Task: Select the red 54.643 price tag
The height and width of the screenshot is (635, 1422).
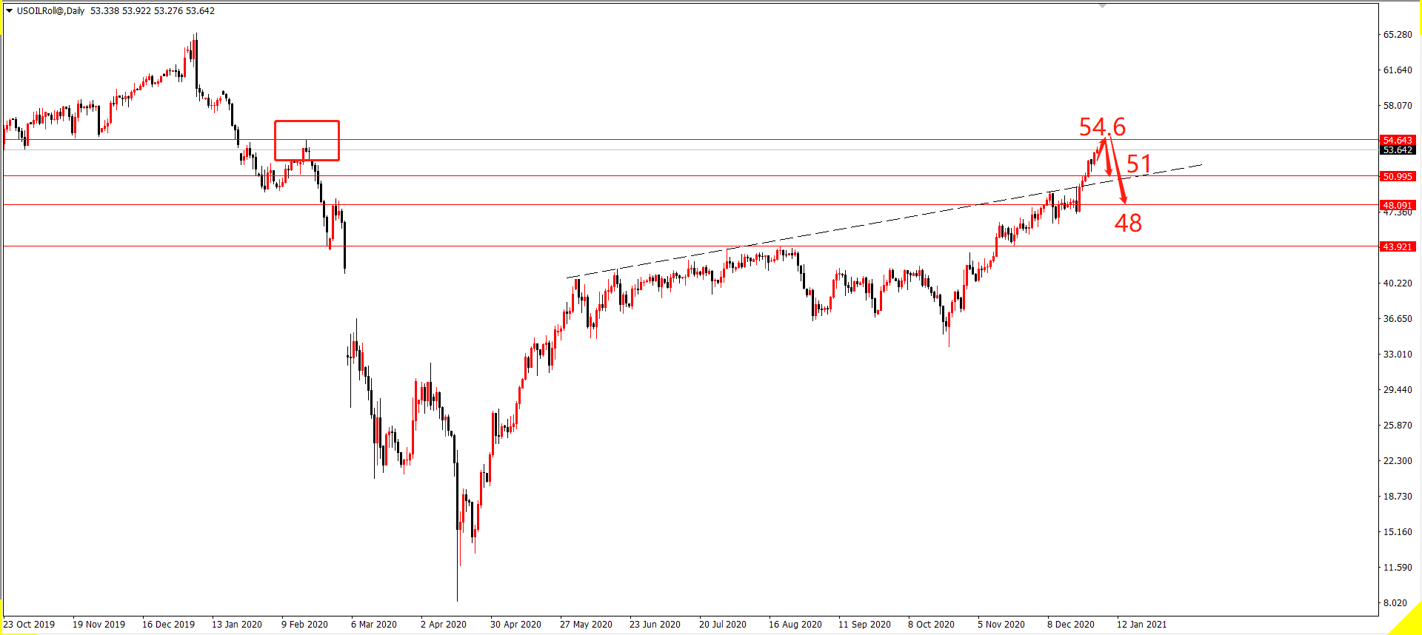Action: [x=1398, y=140]
